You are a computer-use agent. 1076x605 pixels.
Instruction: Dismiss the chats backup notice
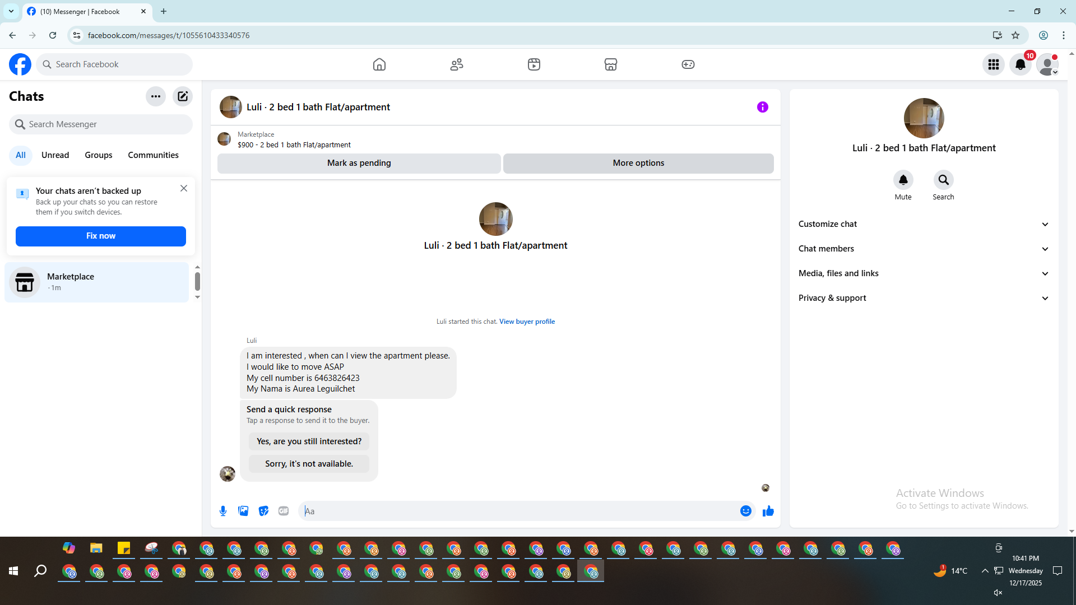(x=184, y=189)
